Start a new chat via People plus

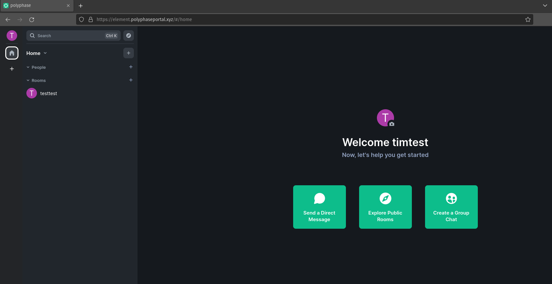[x=131, y=67]
